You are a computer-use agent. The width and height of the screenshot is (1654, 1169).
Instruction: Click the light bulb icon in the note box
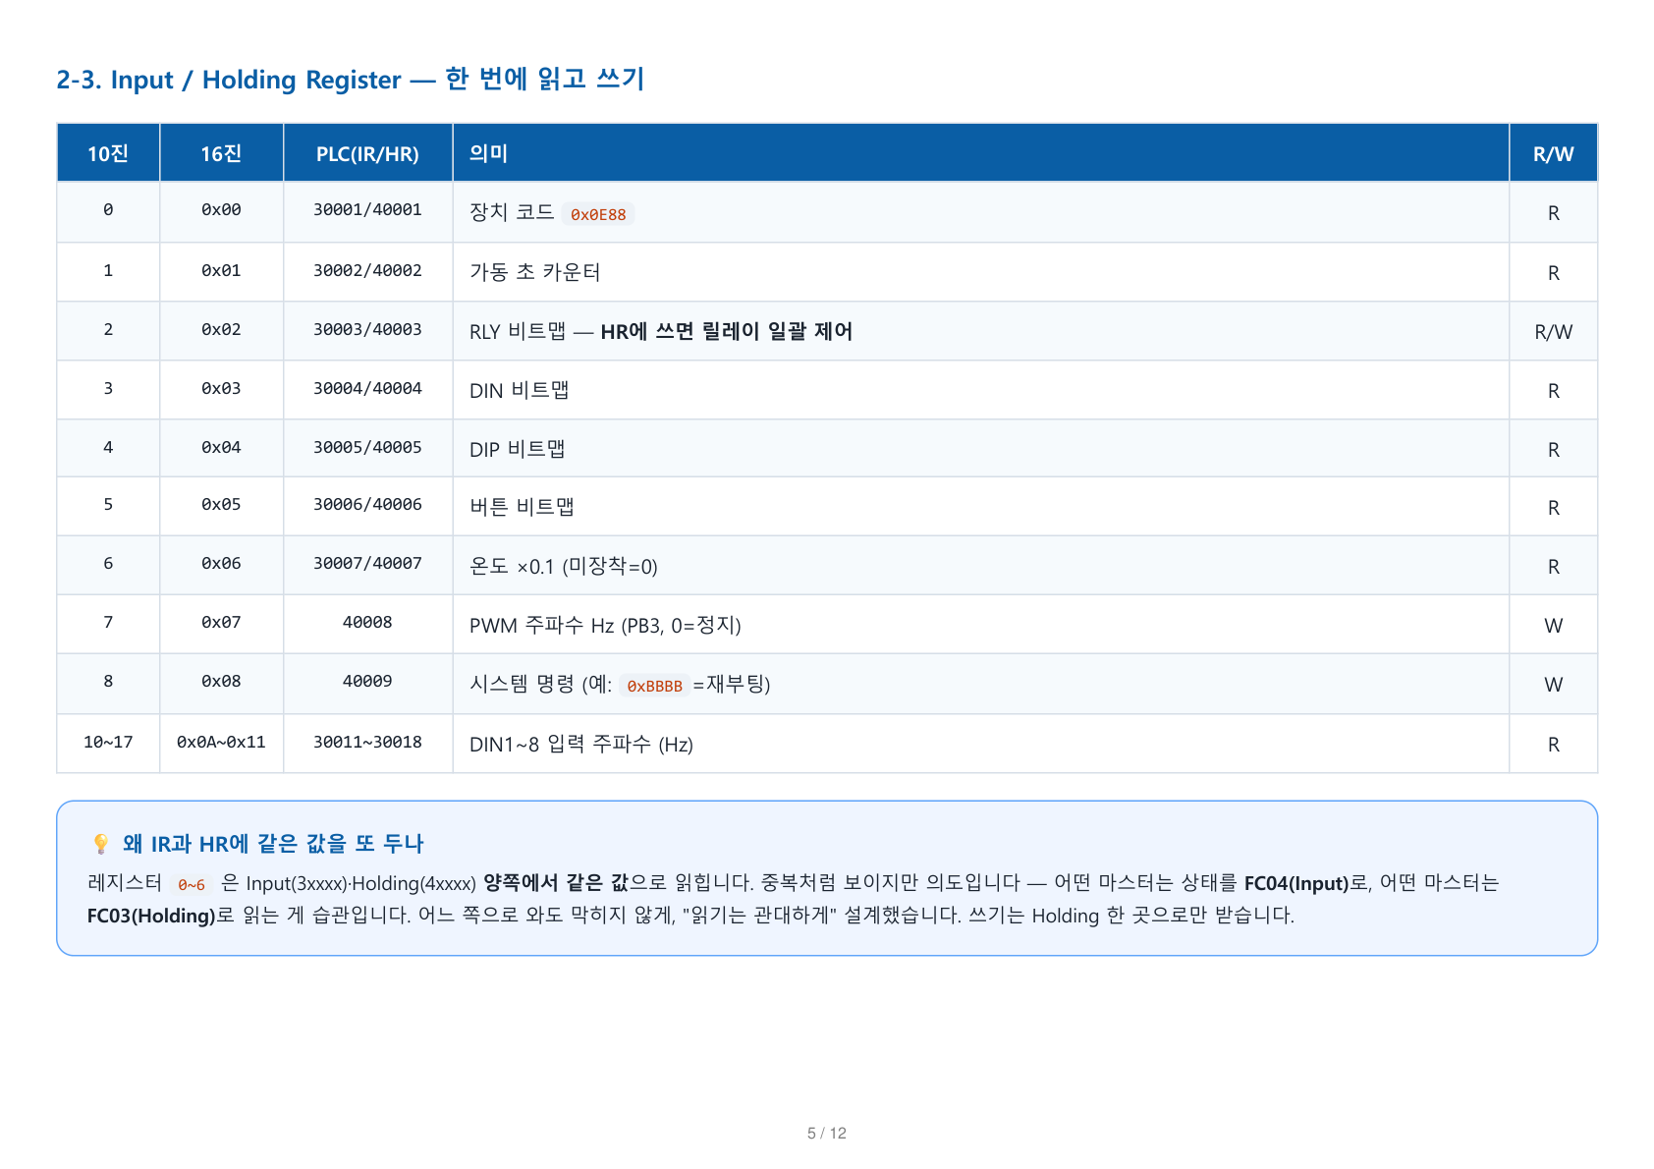click(100, 844)
